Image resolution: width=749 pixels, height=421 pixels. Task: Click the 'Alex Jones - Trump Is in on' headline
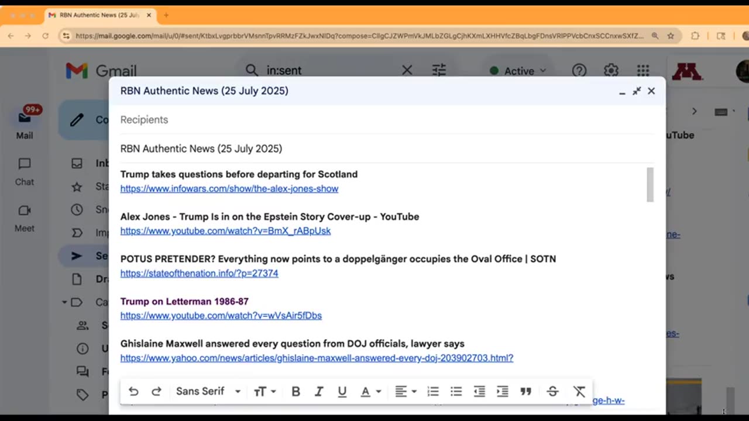click(270, 216)
